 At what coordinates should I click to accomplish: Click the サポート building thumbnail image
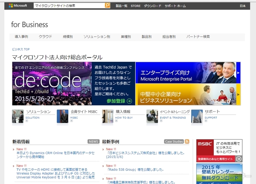click(197, 116)
